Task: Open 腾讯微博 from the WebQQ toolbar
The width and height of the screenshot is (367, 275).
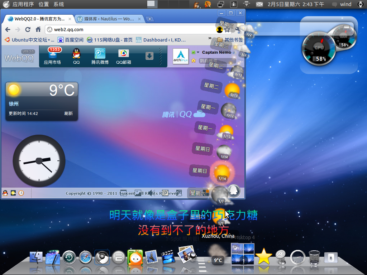Action: coord(100,56)
